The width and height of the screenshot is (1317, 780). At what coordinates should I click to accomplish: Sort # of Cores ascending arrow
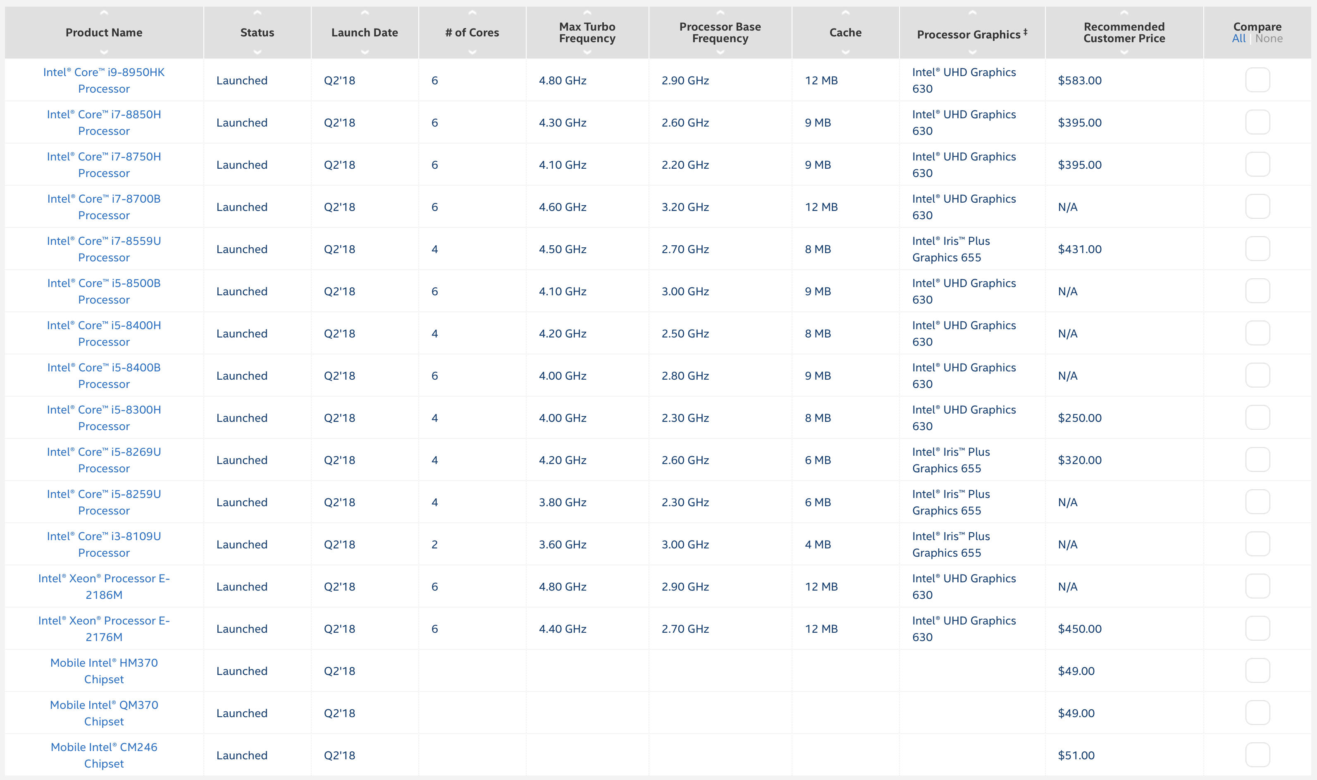[x=472, y=13]
